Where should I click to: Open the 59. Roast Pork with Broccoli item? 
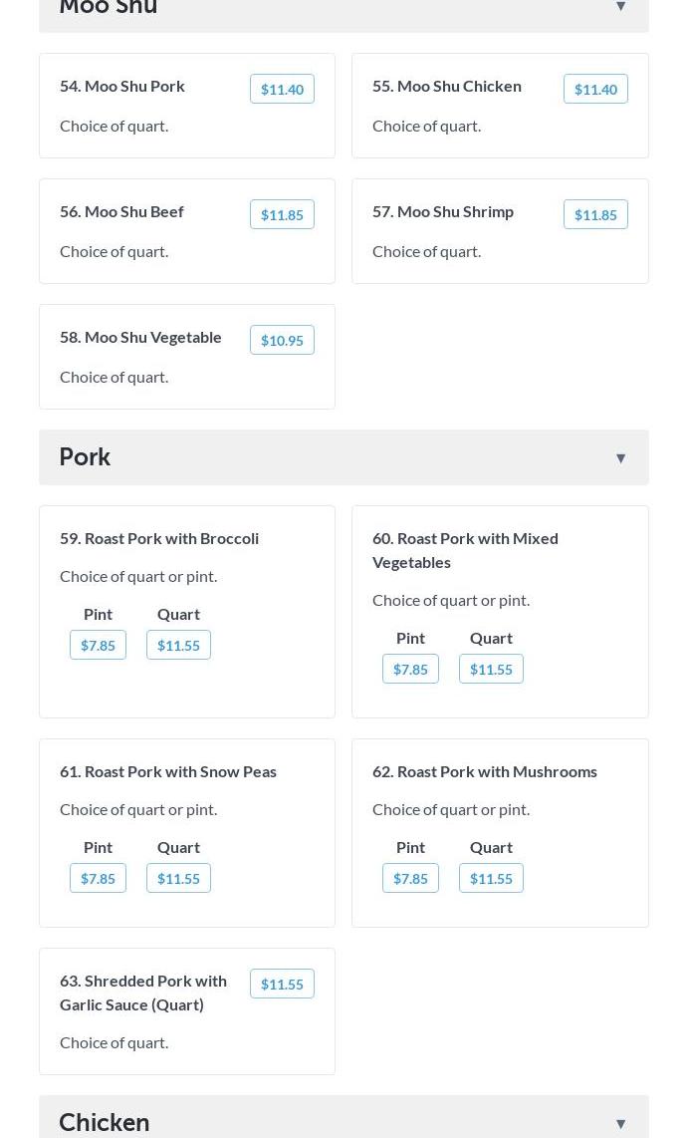pyautogui.click(x=159, y=538)
